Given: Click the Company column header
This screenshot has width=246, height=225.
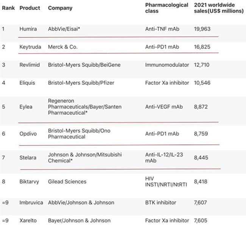Looking at the screenshot, I should (60, 8).
